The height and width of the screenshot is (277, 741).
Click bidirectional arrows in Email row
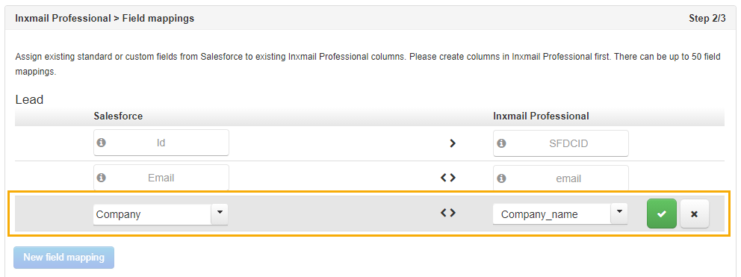coord(448,178)
